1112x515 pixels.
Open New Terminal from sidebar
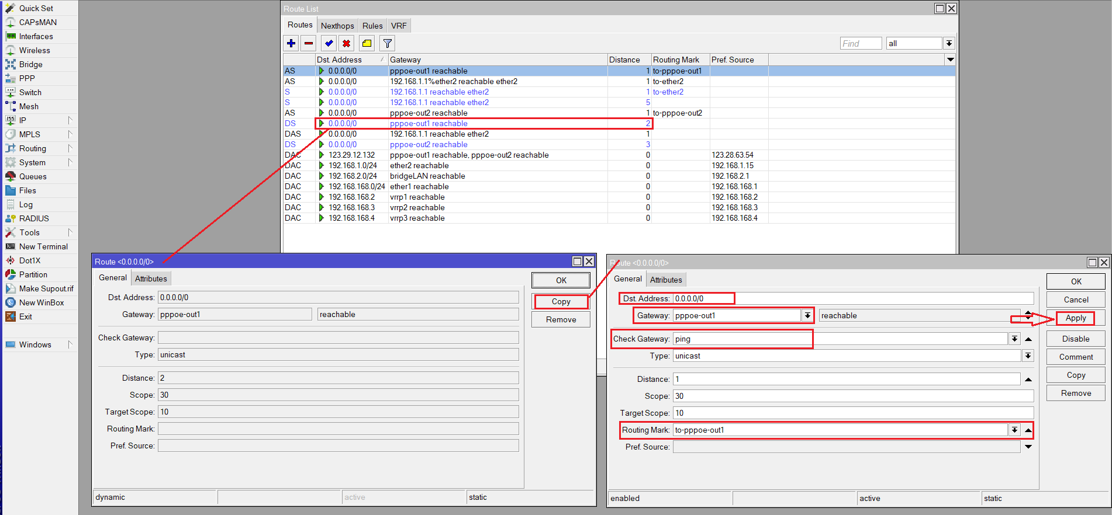[43, 246]
